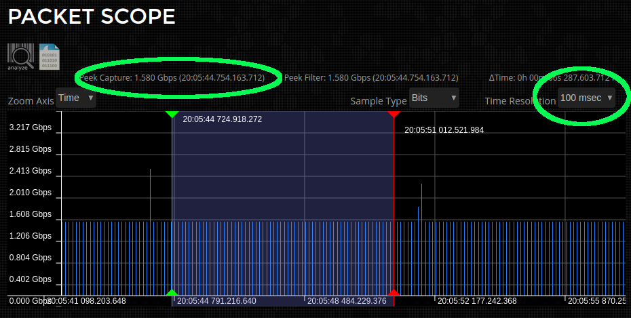Click the start timestamp 20:05:44 724.918.272 label

222,119
